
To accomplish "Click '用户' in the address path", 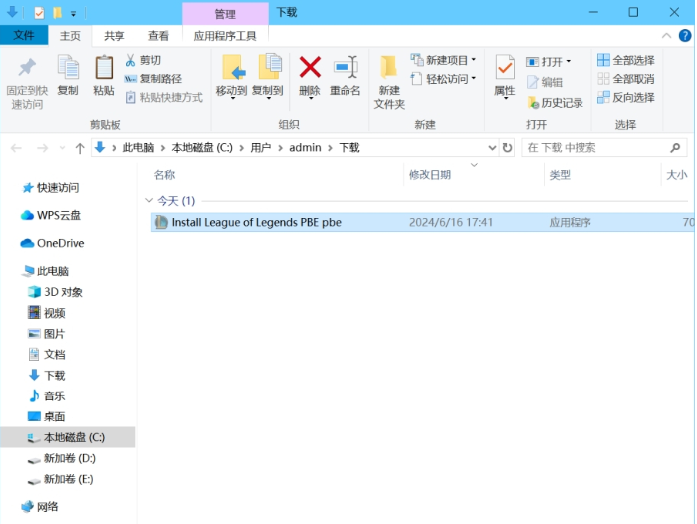I will pos(261,148).
